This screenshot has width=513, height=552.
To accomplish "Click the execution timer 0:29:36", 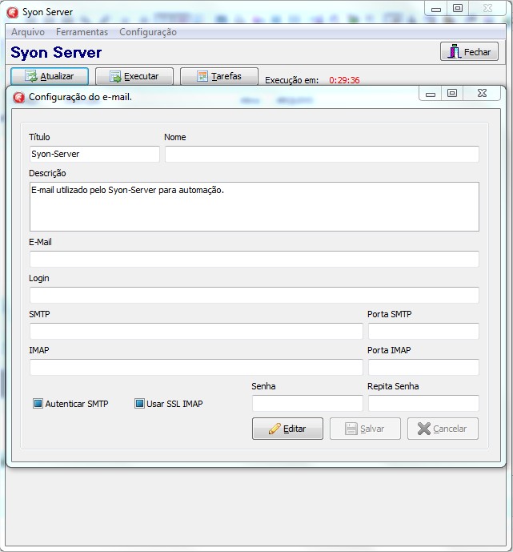I will click(x=344, y=80).
